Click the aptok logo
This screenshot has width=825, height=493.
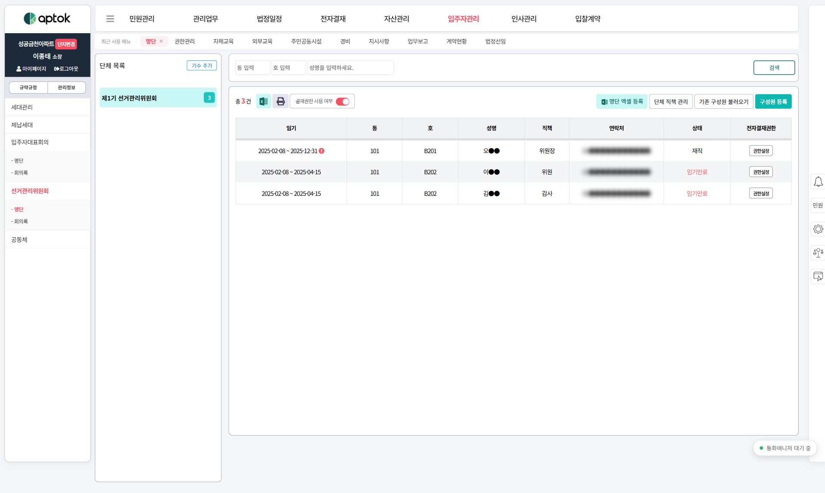[47, 19]
